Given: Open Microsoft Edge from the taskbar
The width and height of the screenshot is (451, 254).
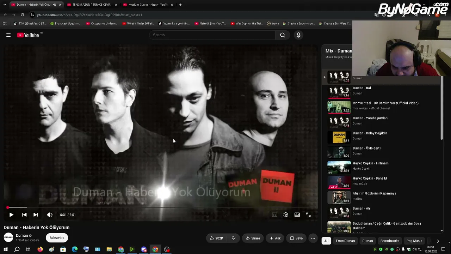Looking at the screenshot, I should [75, 249].
